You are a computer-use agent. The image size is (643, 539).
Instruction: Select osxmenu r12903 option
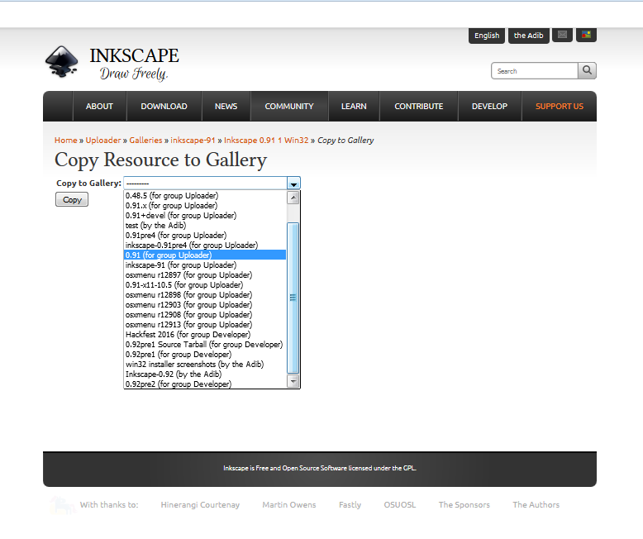point(205,305)
